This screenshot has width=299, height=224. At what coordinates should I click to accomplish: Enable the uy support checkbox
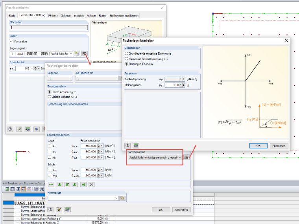pyautogui.click(x=50, y=151)
